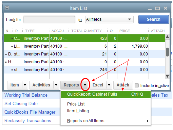The height and width of the screenshot is (130, 173).
Task: Open the Set Closing Date link
Action: pos(23,103)
